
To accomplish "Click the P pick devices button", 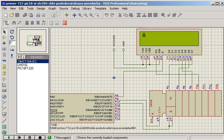I will tap(19, 57).
